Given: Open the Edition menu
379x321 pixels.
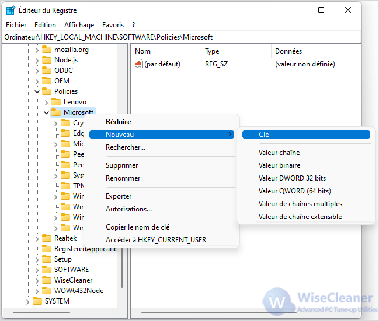Looking at the screenshot, I should 45,25.
